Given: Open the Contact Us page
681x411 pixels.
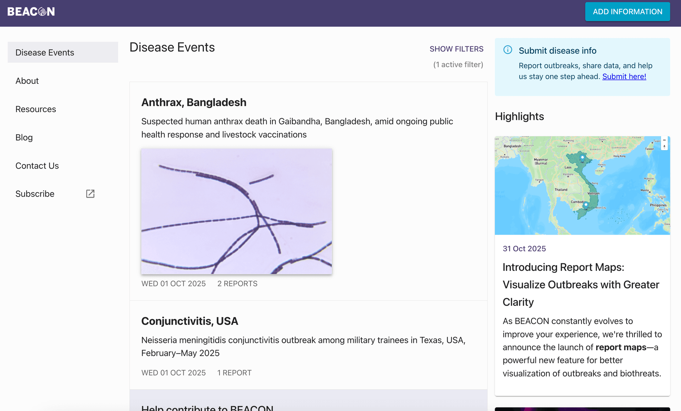Looking at the screenshot, I should click(37, 166).
